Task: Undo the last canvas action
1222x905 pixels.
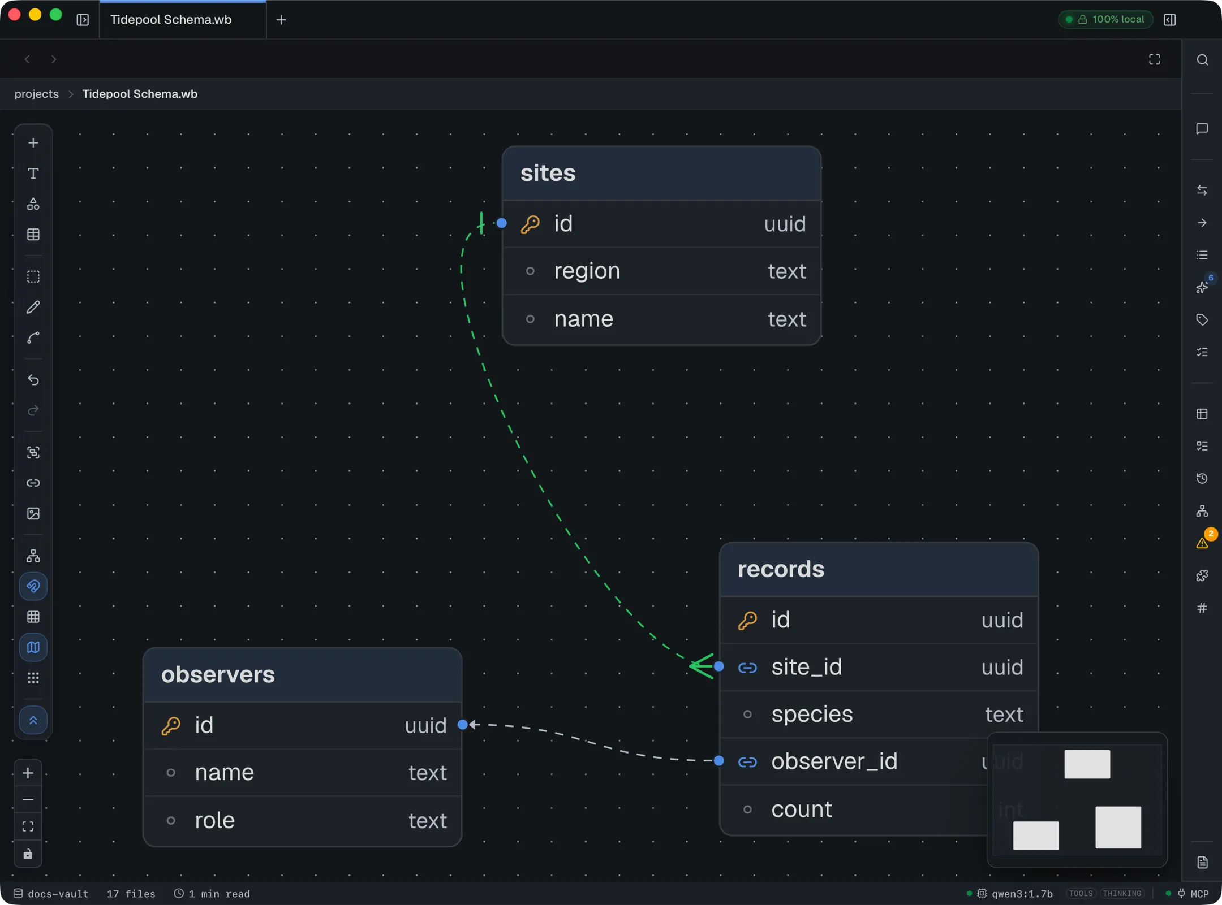Action: click(33, 380)
